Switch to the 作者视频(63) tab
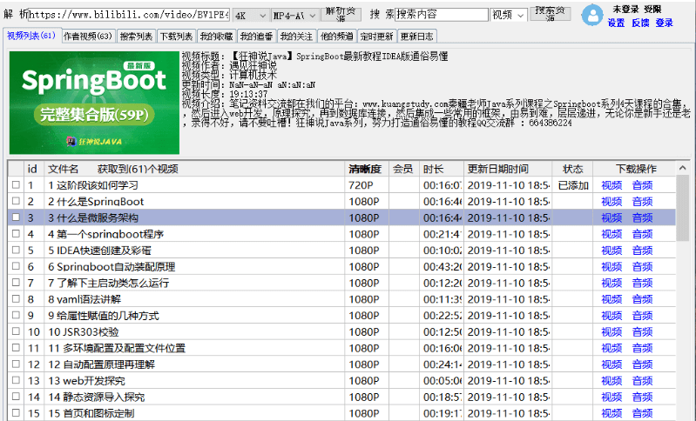This screenshot has height=421, width=696. click(88, 37)
